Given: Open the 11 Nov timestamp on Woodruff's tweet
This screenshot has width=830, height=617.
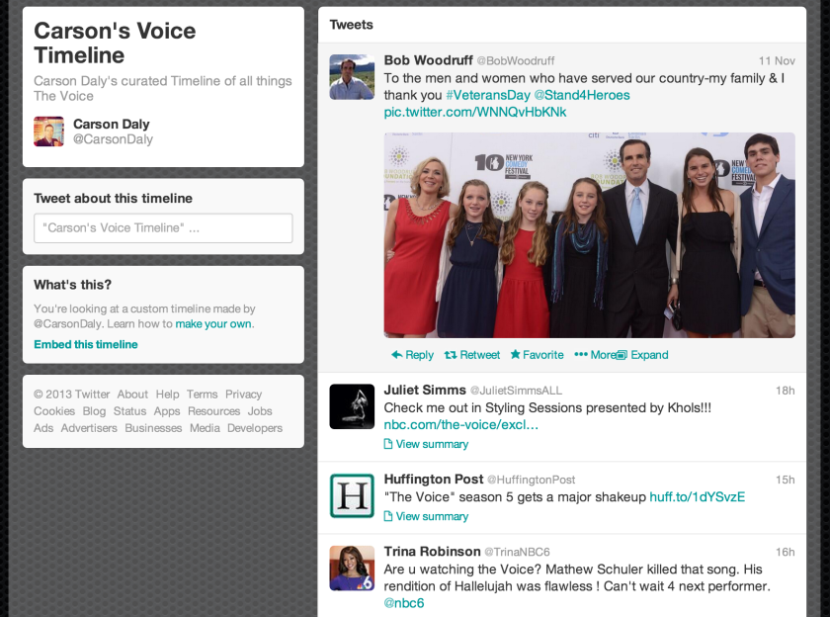Looking at the screenshot, I should pos(777,61).
